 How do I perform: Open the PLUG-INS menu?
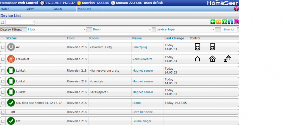(84, 9)
